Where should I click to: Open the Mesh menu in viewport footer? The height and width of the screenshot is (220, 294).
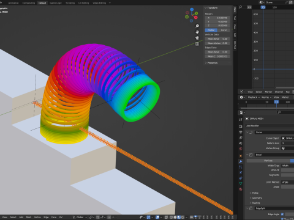pos(29,217)
